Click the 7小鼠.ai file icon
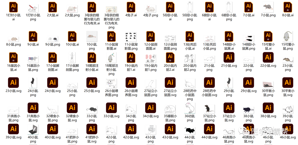This screenshot has height=145, width=298. tap(248, 7)
